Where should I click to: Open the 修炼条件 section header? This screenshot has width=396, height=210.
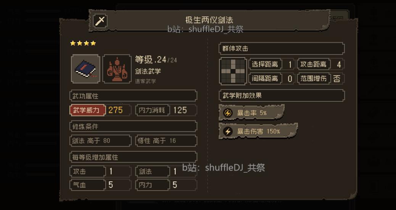[133, 126]
